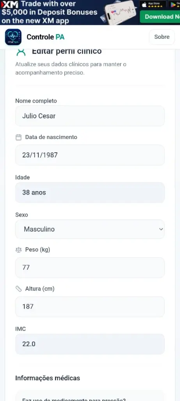Click the Altura field containing 187
The height and width of the screenshot is (401, 180).
coord(90,307)
